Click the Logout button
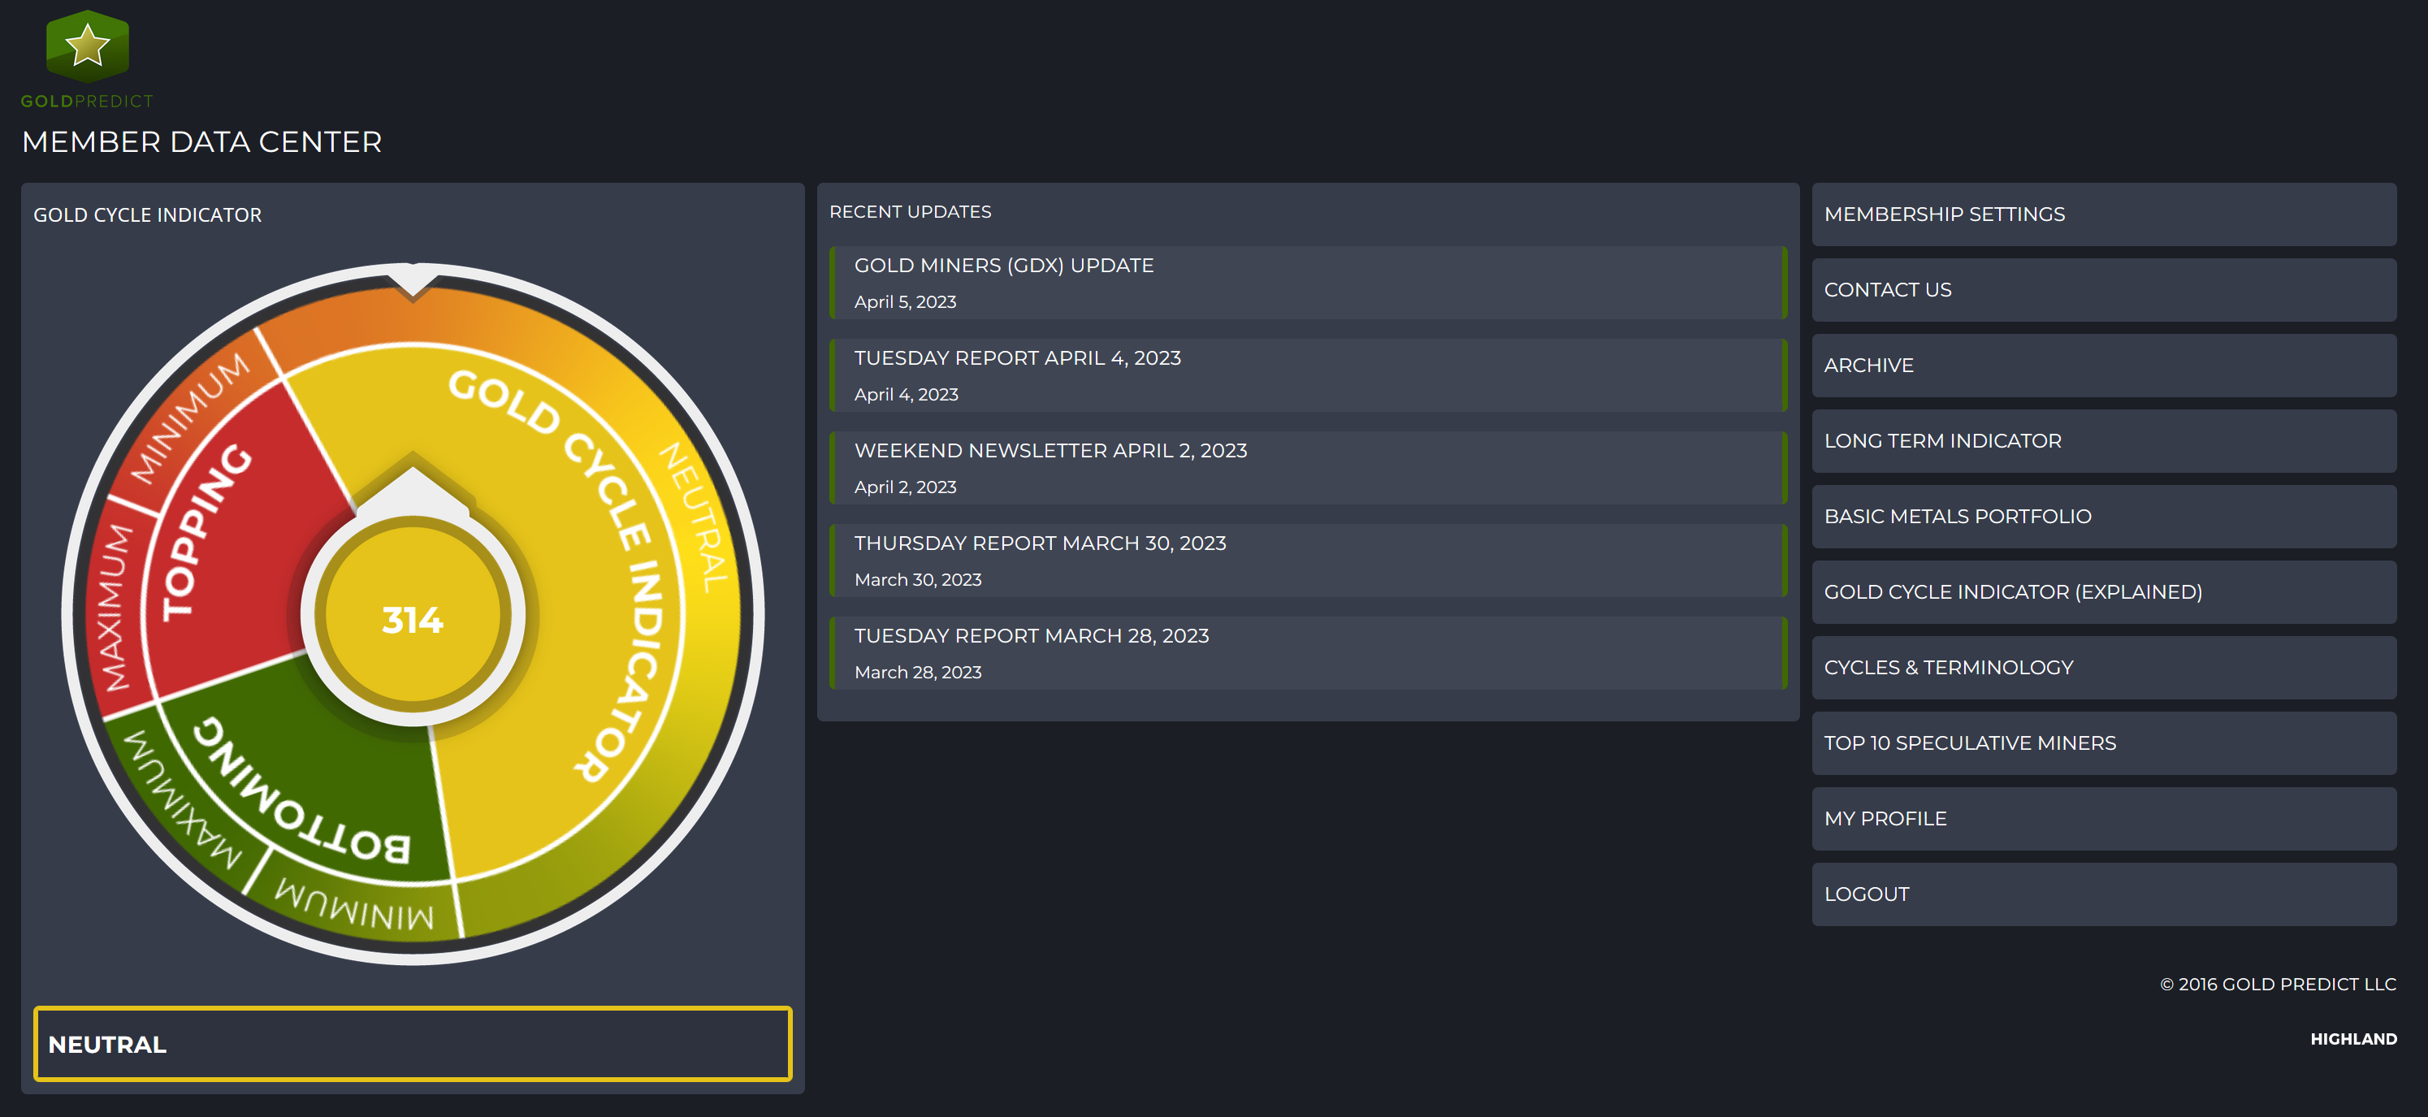This screenshot has height=1117, width=2428. pyautogui.click(x=1866, y=894)
